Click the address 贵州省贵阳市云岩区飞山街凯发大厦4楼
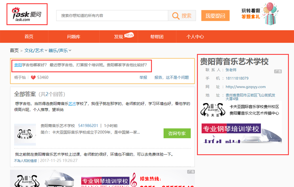The image size is (294, 187). click(x=250, y=97)
